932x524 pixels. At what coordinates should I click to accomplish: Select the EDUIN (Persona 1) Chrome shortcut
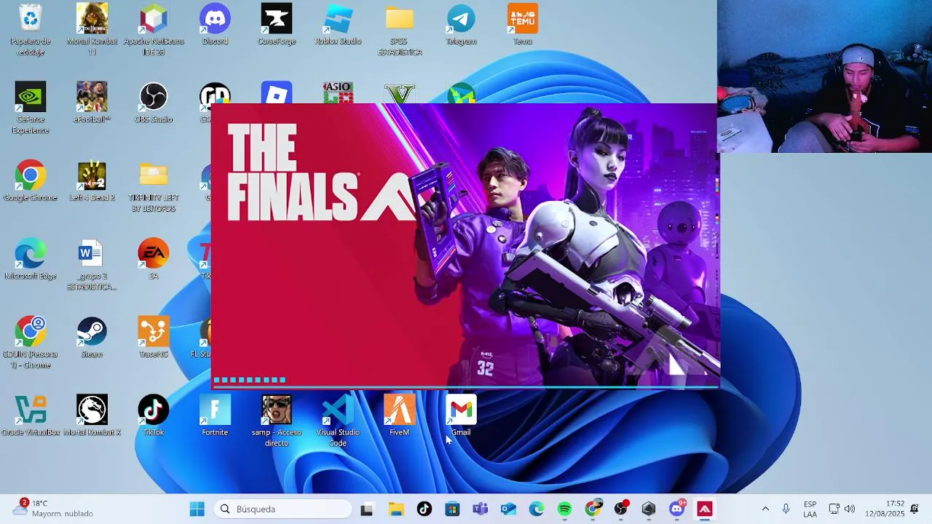31,343
